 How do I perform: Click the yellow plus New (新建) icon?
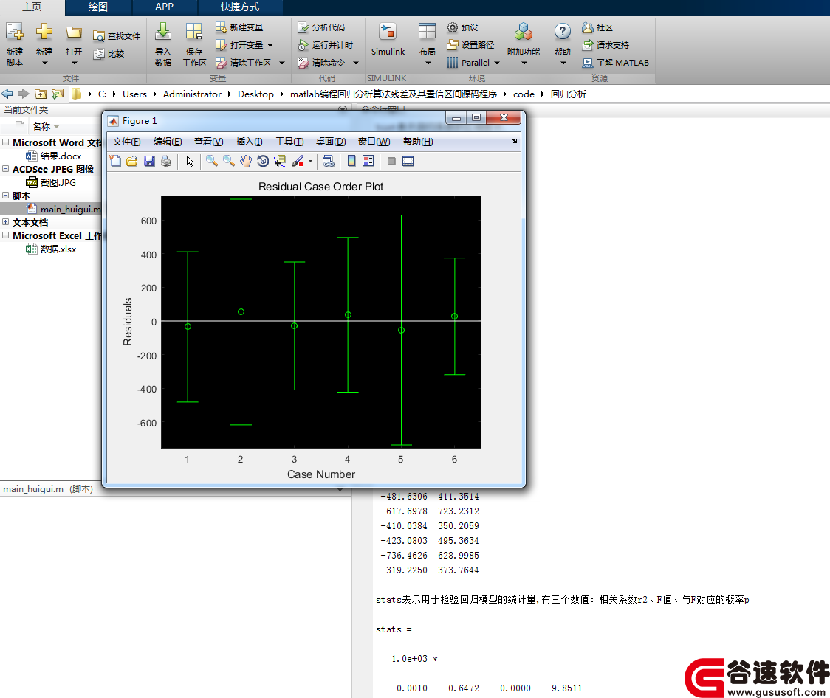44,32
